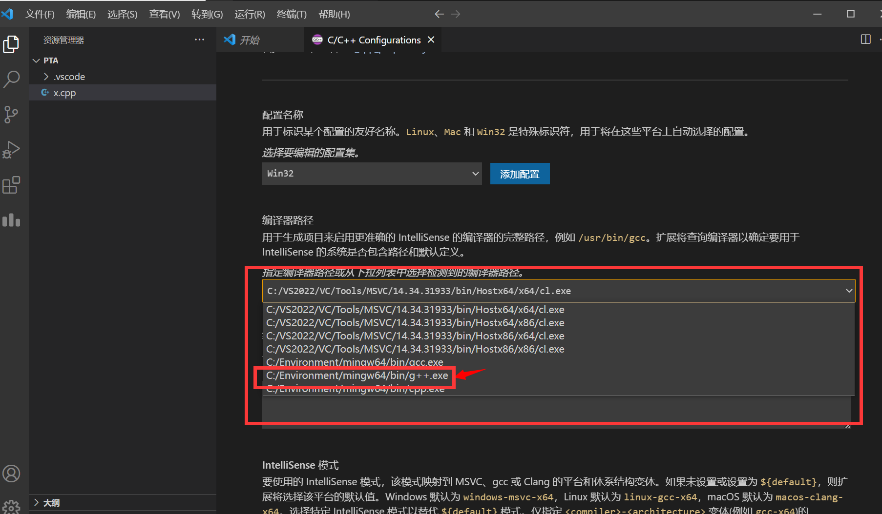Image resolution: width=882 pixels, height=514 pixels.
Task: Go forward with the right arrow
Action: point(456,14)
